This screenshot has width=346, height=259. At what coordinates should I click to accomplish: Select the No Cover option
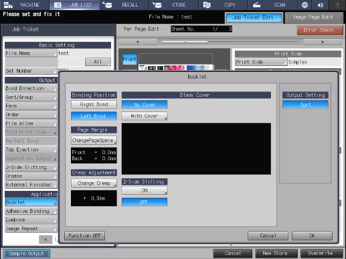pos(145,105)
